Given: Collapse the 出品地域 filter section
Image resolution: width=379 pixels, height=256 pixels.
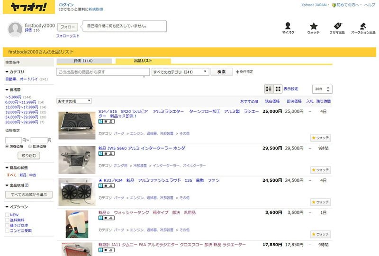Looking at the screenshot, I should pos(15,185).
